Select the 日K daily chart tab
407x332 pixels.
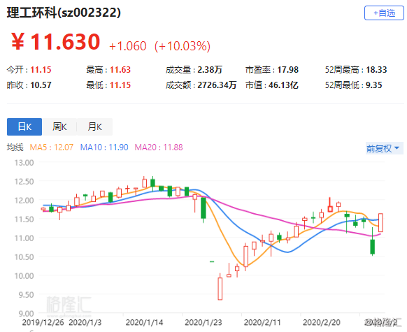24,127
